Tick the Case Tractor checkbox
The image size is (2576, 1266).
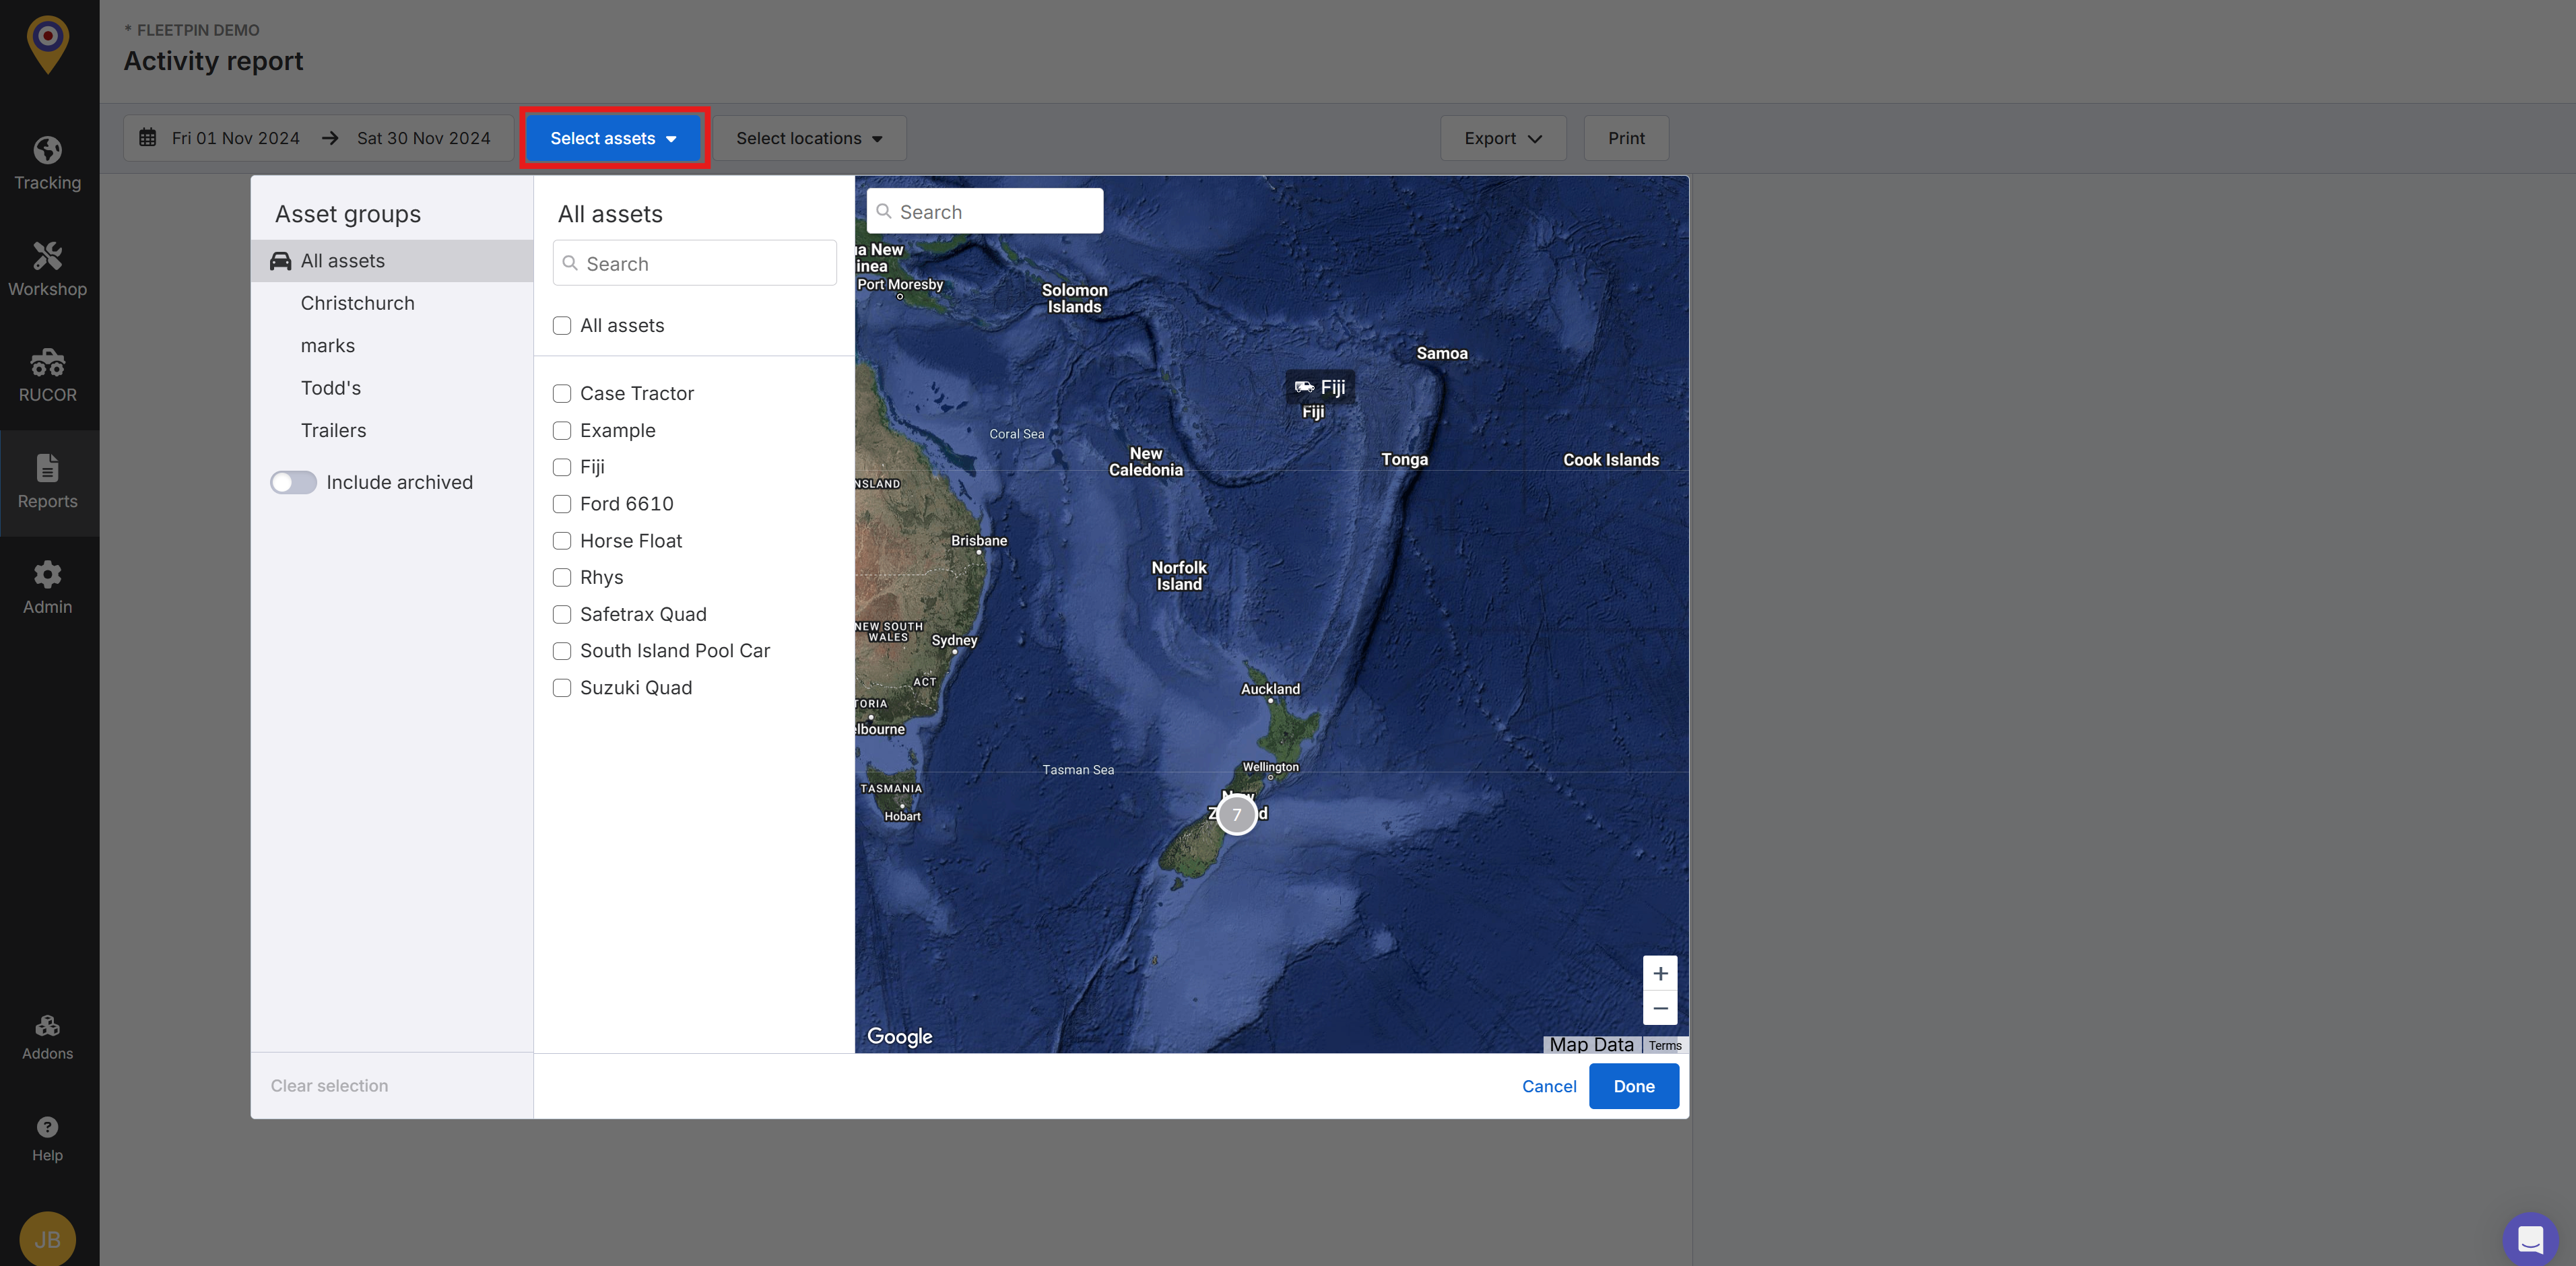(562, 394)
